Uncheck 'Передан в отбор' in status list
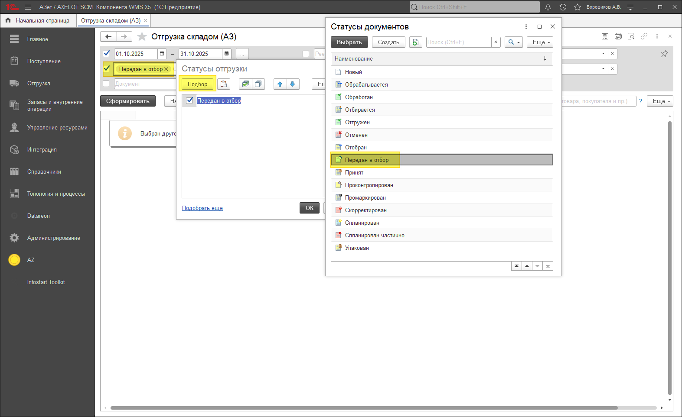 pyautogui.click(x=189, y=100)
